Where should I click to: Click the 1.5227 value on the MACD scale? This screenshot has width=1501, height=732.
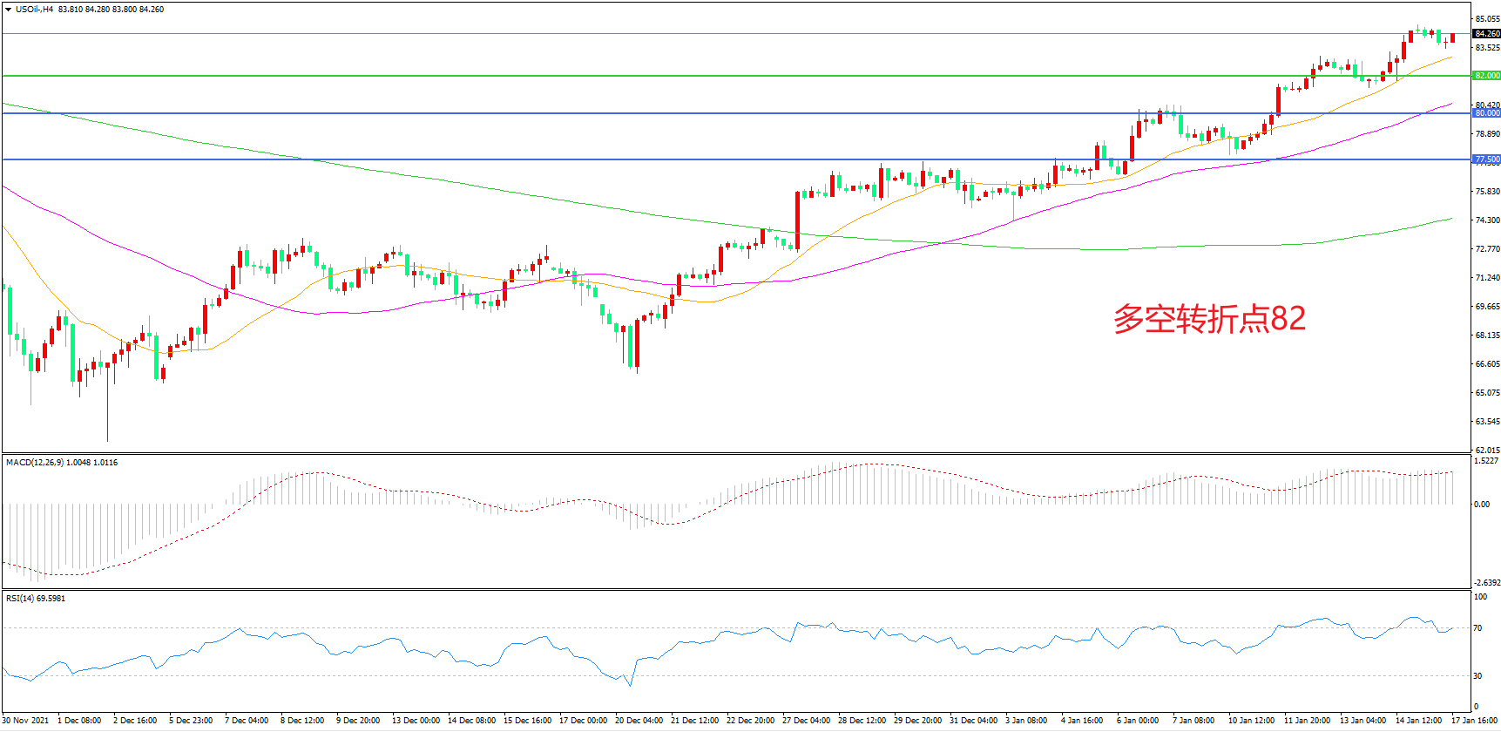1486,461
